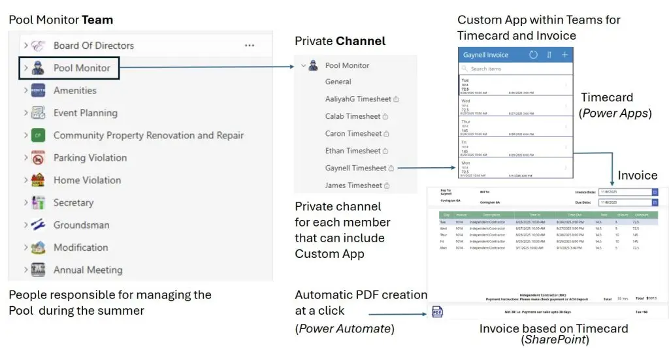Open the Gaynell Timesheet channel
Viewport: 669px width, 348px height.
point(355,168)
